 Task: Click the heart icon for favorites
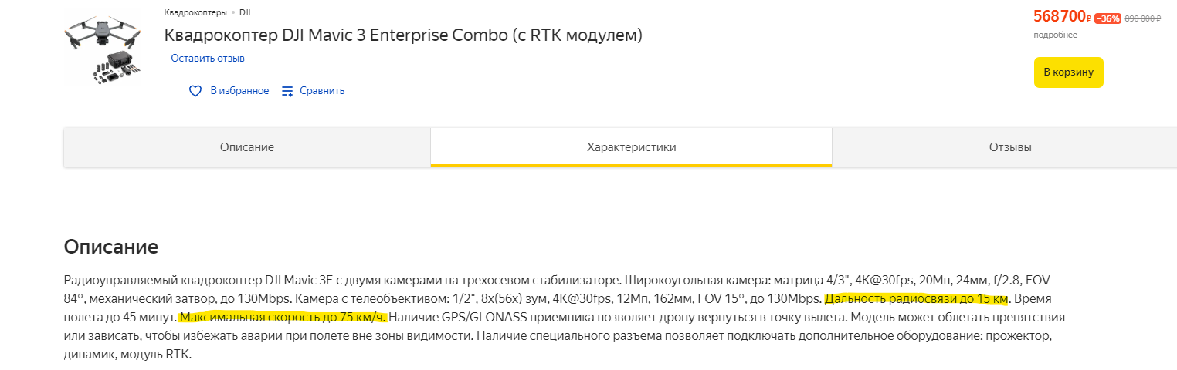tap(195, 91)
